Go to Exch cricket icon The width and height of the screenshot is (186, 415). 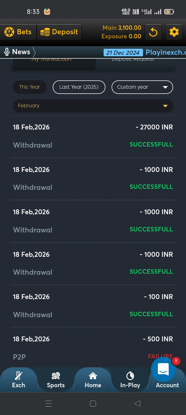coord(19,376)
